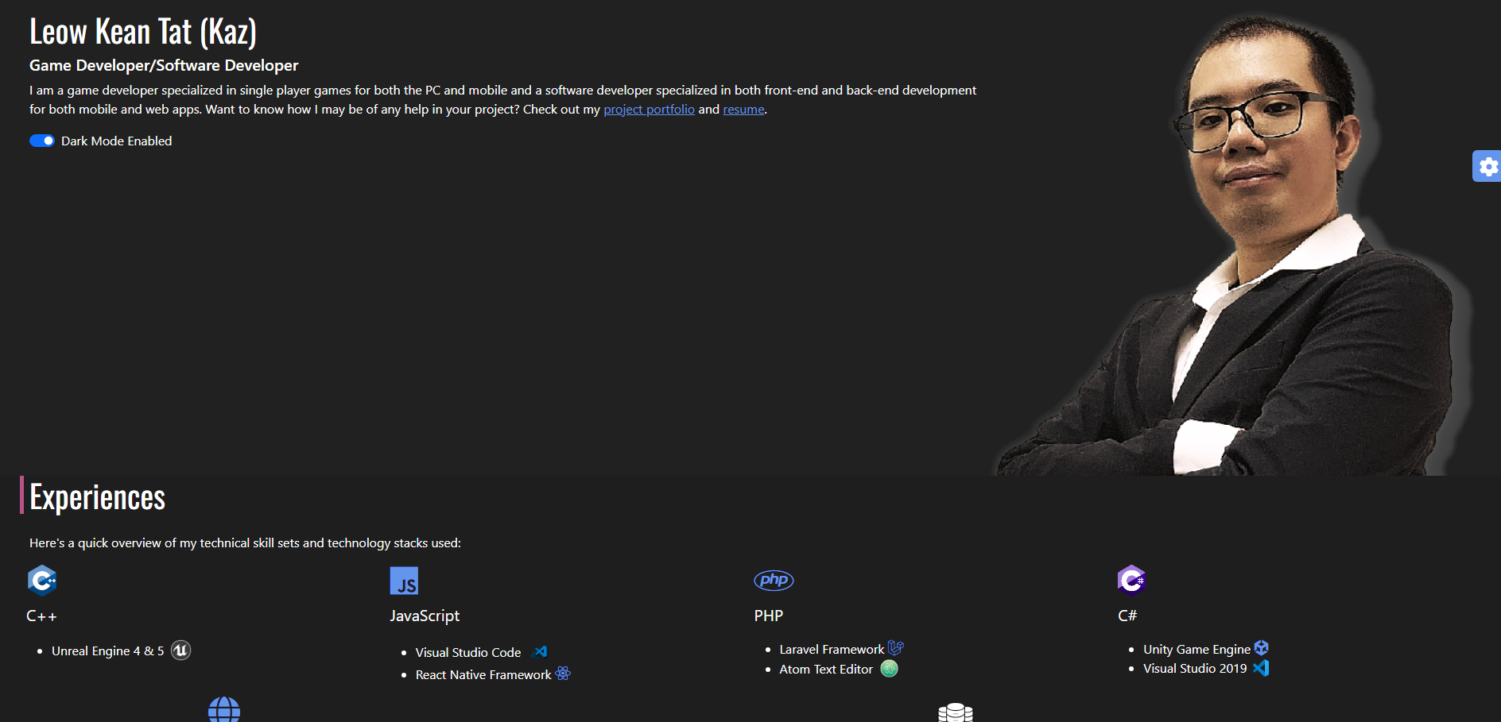Open the settings gear panel button
The width and height of the screenshot is (1501, 722).
tap(1487, 166)
